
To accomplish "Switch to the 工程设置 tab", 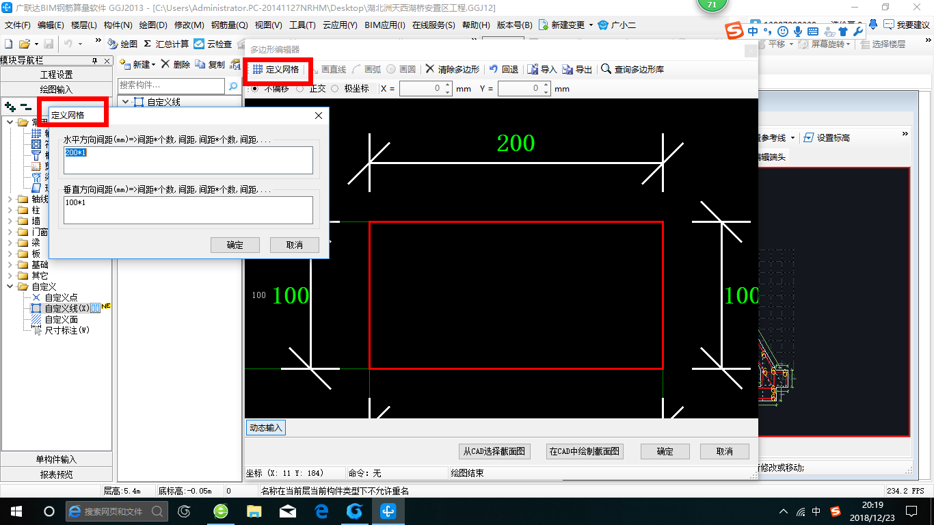I will click(x=56, y=75).
